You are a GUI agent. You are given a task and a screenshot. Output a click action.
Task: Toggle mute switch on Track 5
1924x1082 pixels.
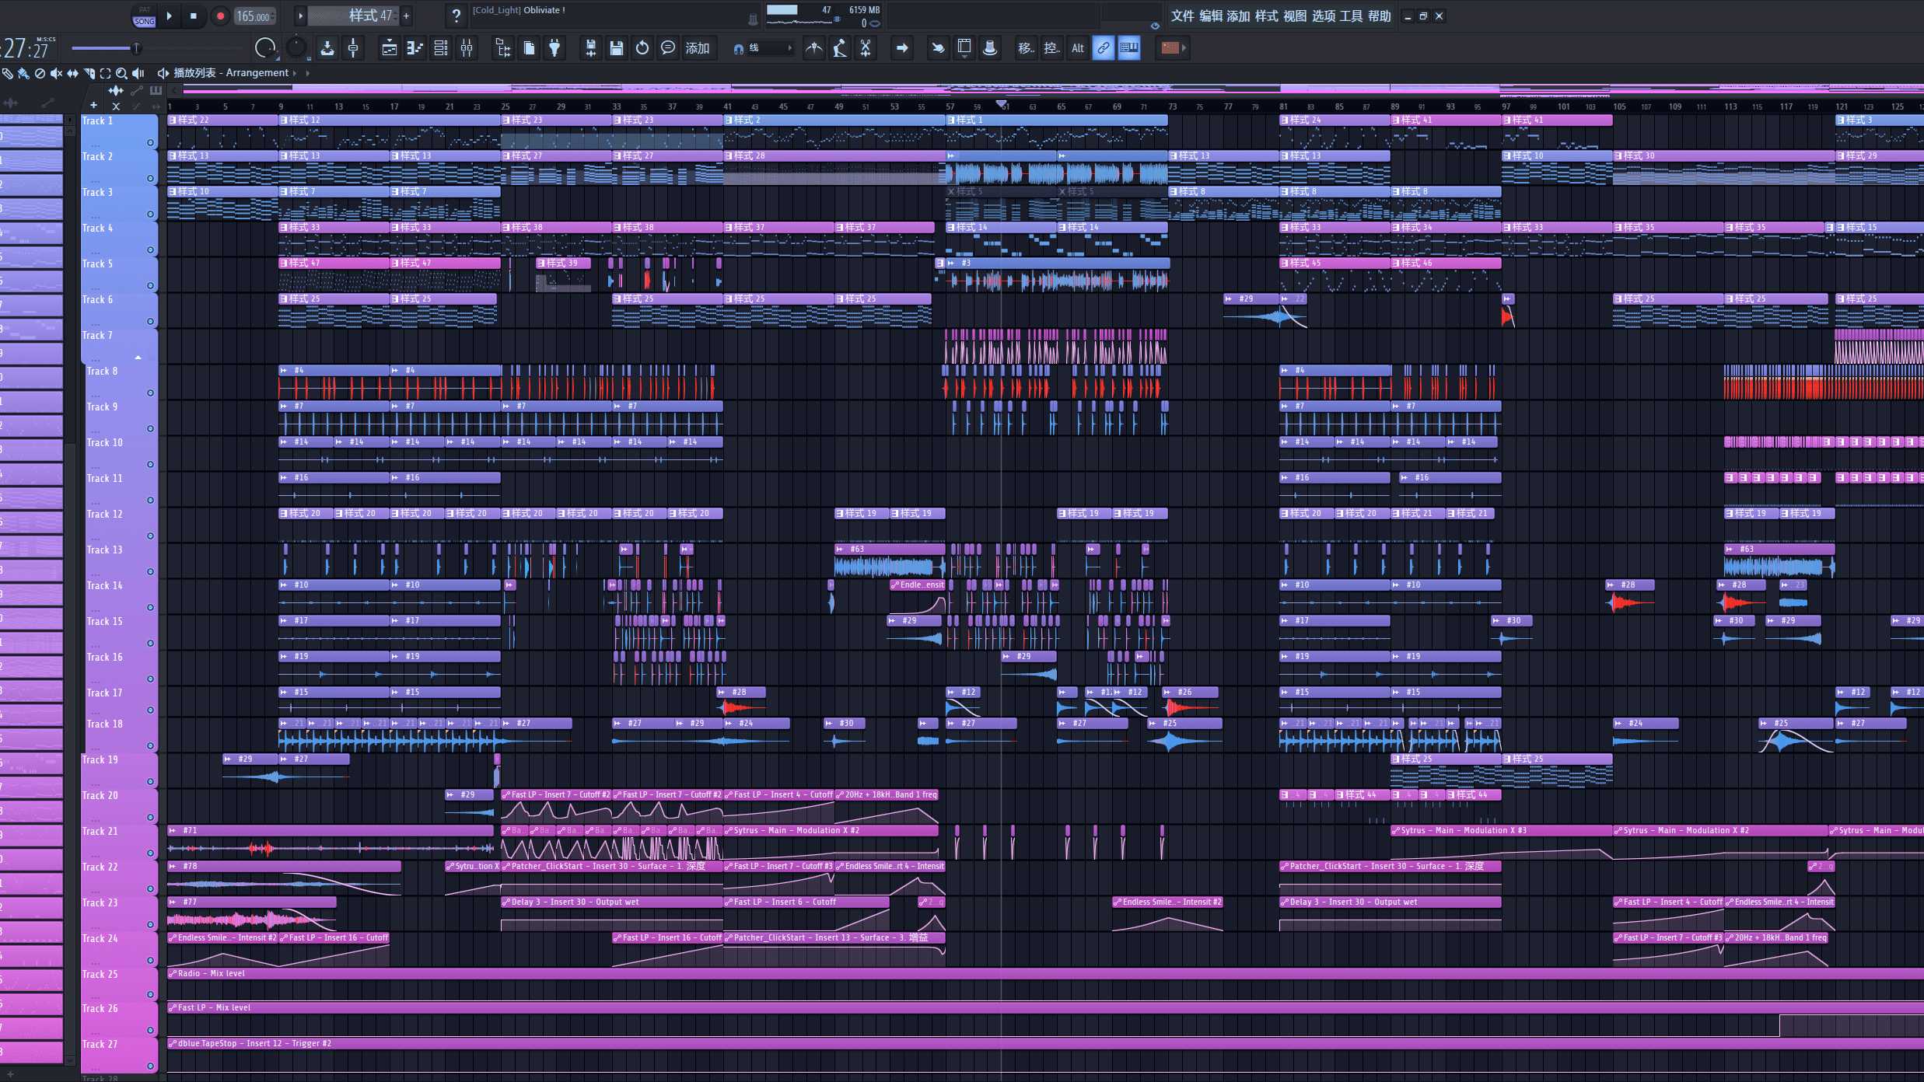coord(150,286)
